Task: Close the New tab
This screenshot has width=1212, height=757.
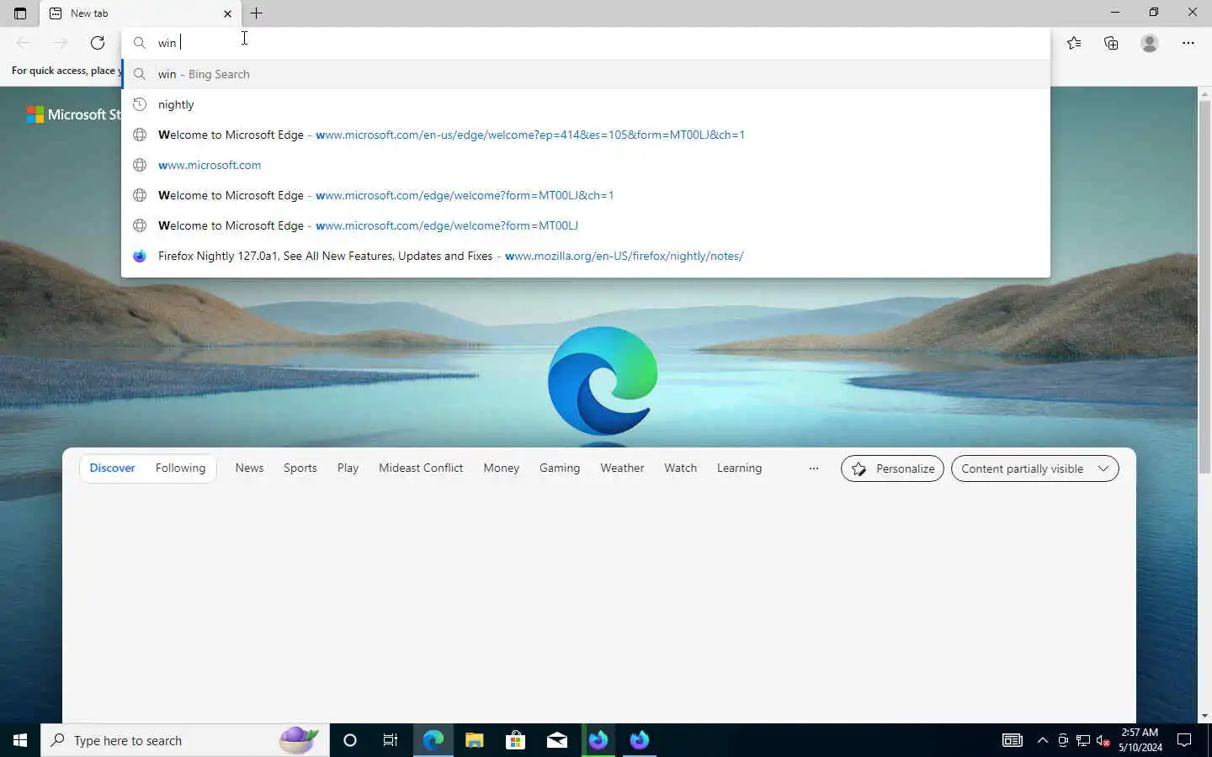Action: point(227,13)
